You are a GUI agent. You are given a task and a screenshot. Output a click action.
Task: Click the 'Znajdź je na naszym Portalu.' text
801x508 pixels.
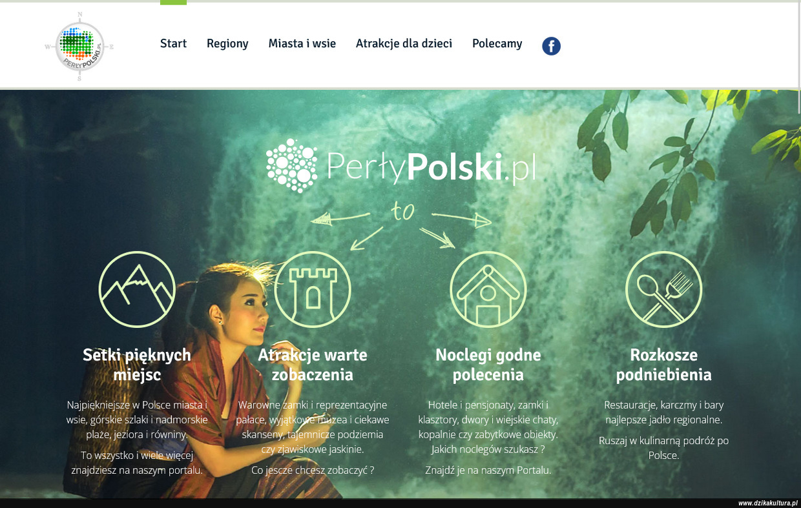(488, 471)
